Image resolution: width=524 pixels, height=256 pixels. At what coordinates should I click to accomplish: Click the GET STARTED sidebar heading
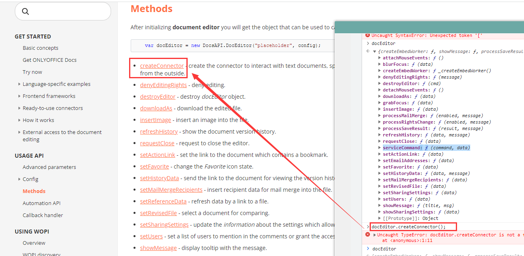tap(33, 37)
